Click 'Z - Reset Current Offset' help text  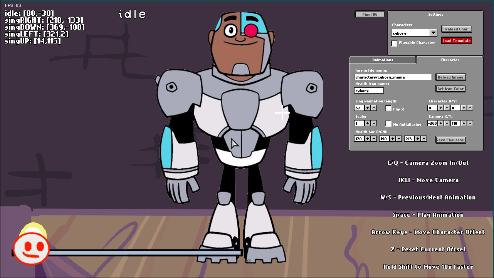[428, 250]
